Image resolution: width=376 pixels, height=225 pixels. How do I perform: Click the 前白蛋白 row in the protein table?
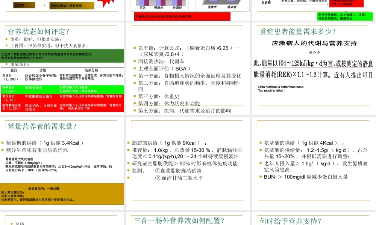click(62, 98)
